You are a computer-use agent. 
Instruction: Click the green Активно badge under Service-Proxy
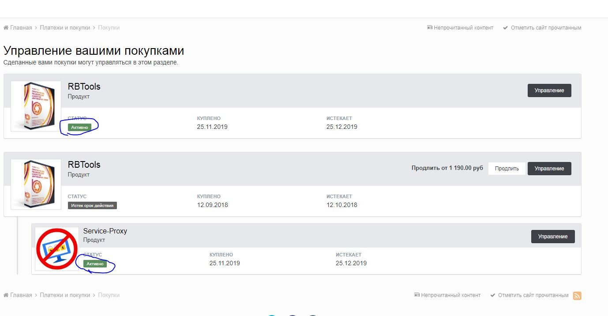click(x=95, y=264)
